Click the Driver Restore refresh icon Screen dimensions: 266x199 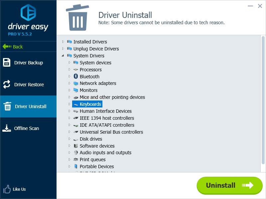(x=8, y=84)
